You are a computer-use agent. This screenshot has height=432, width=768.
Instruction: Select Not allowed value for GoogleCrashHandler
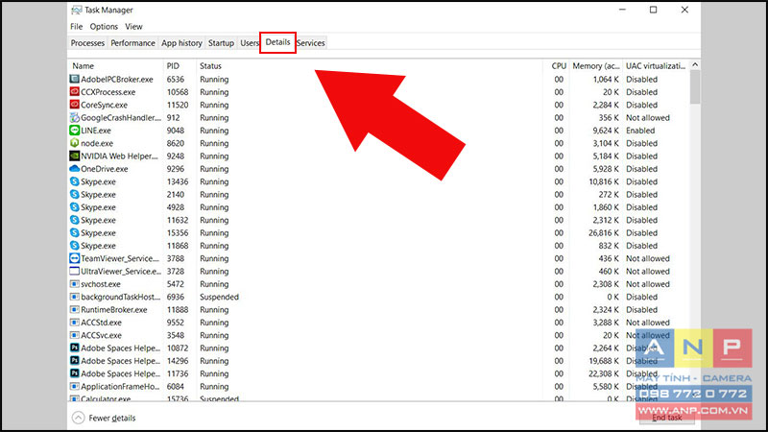tap(647, 117)
